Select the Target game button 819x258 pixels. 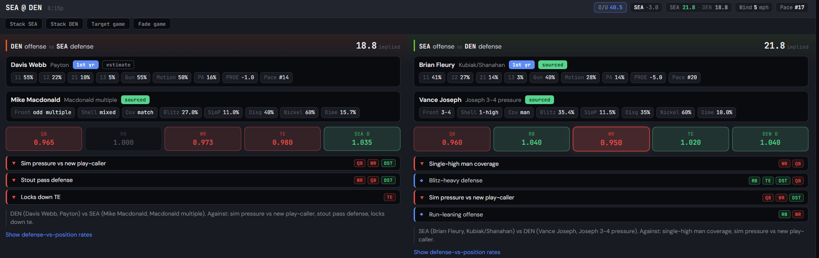click(108, 24)
